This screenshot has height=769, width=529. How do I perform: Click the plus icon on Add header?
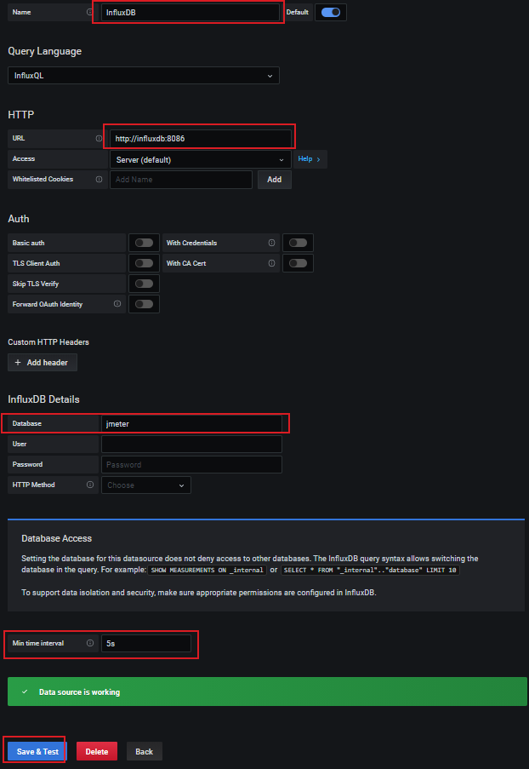(x=18, y=363)
